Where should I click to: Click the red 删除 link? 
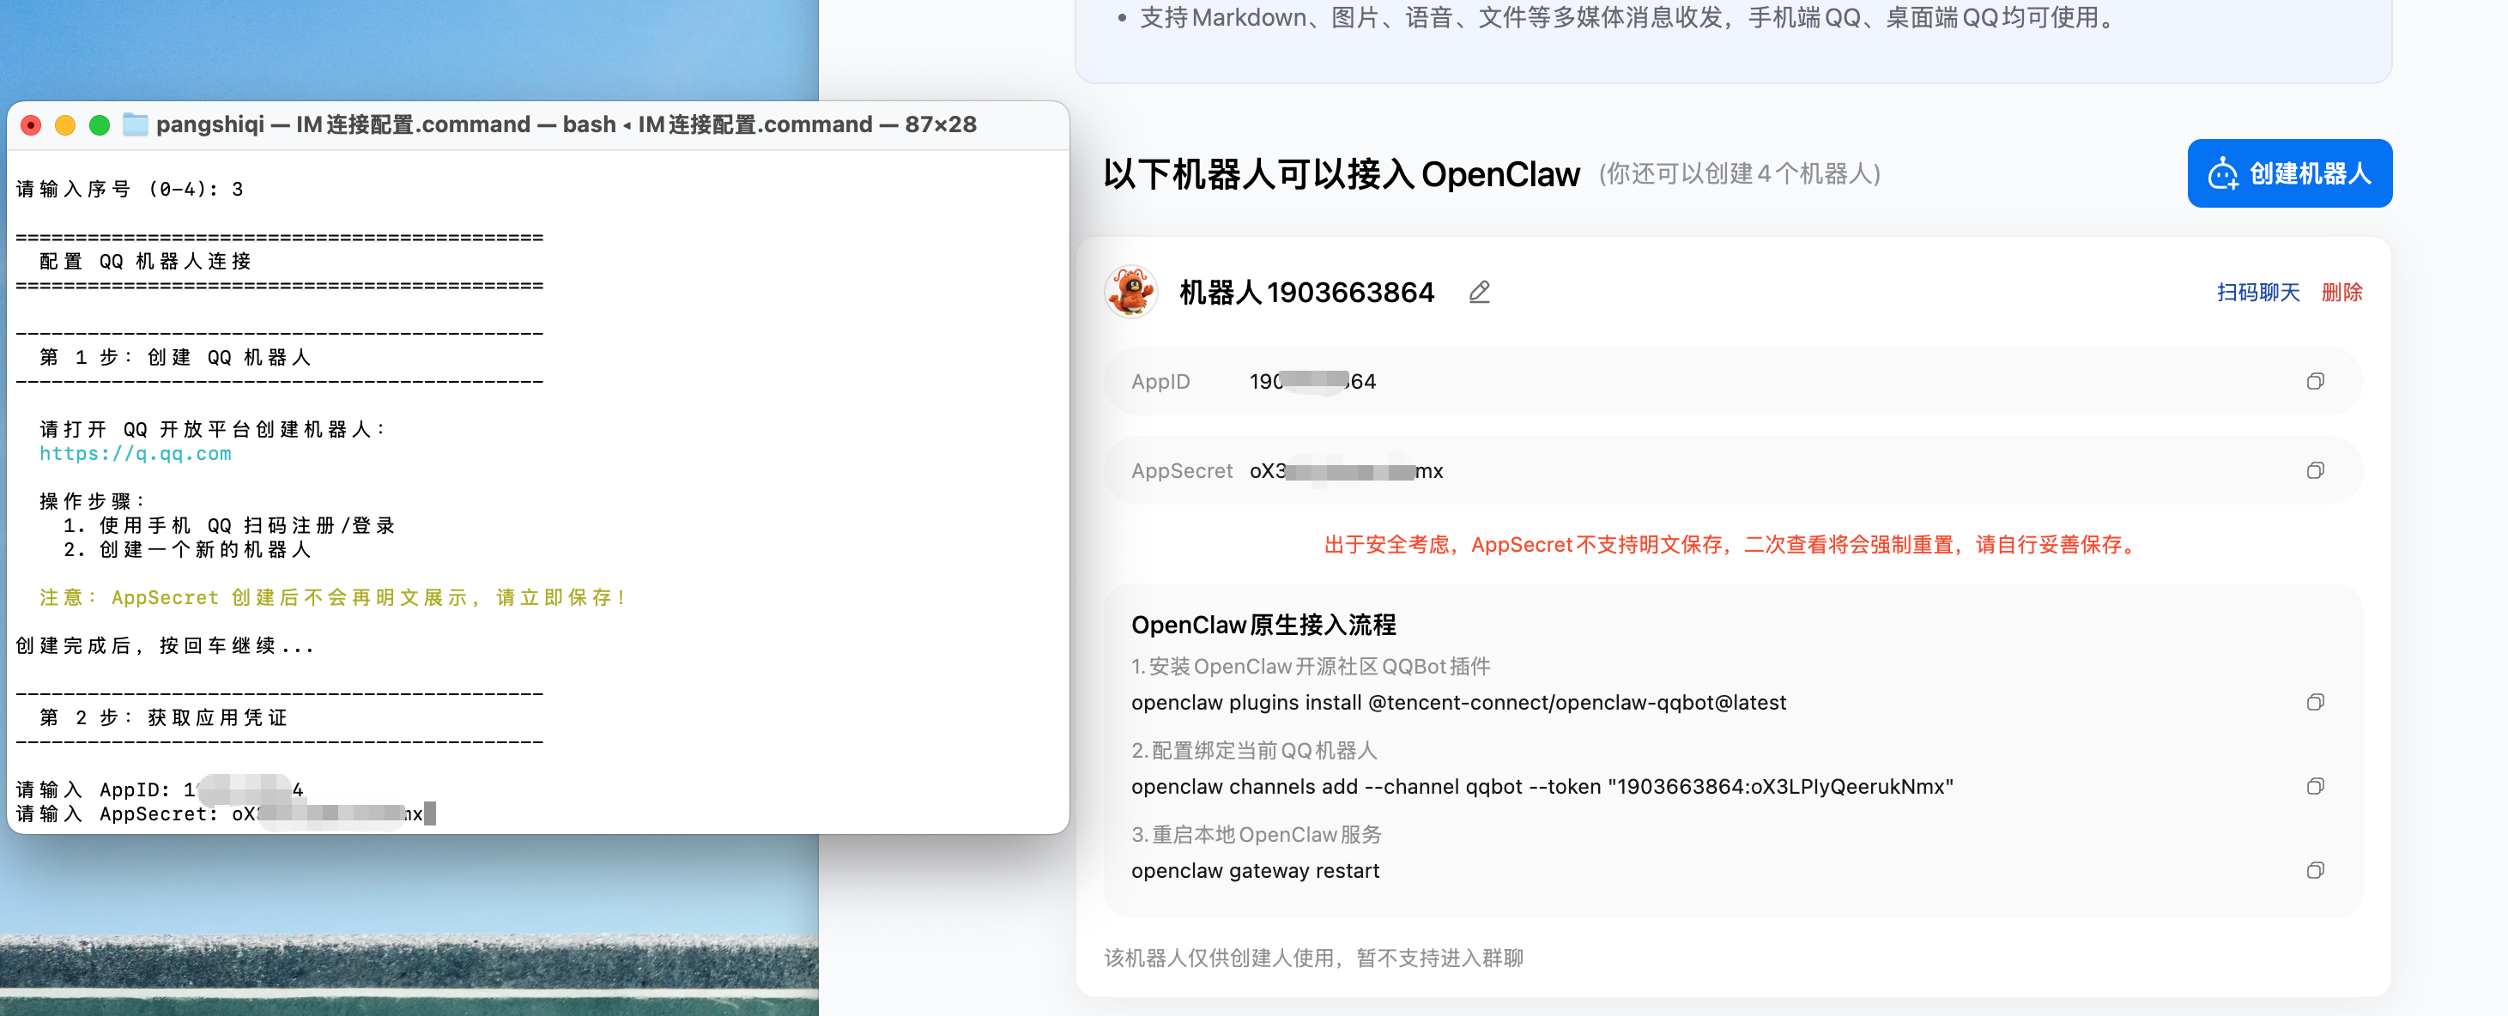2341,292
